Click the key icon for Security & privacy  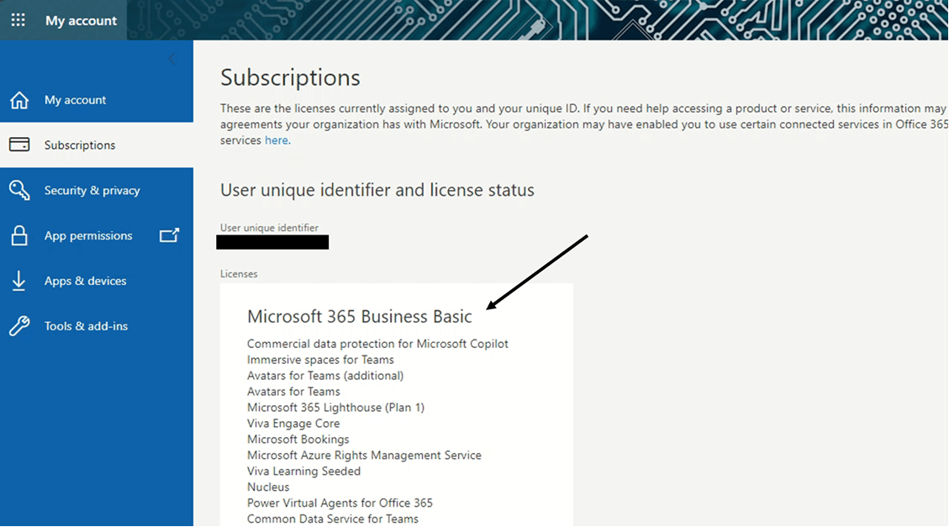pos(19,190)
